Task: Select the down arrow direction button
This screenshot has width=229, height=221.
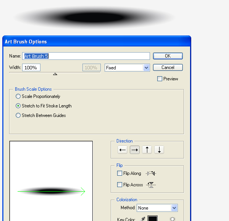Action: point(159,150)
